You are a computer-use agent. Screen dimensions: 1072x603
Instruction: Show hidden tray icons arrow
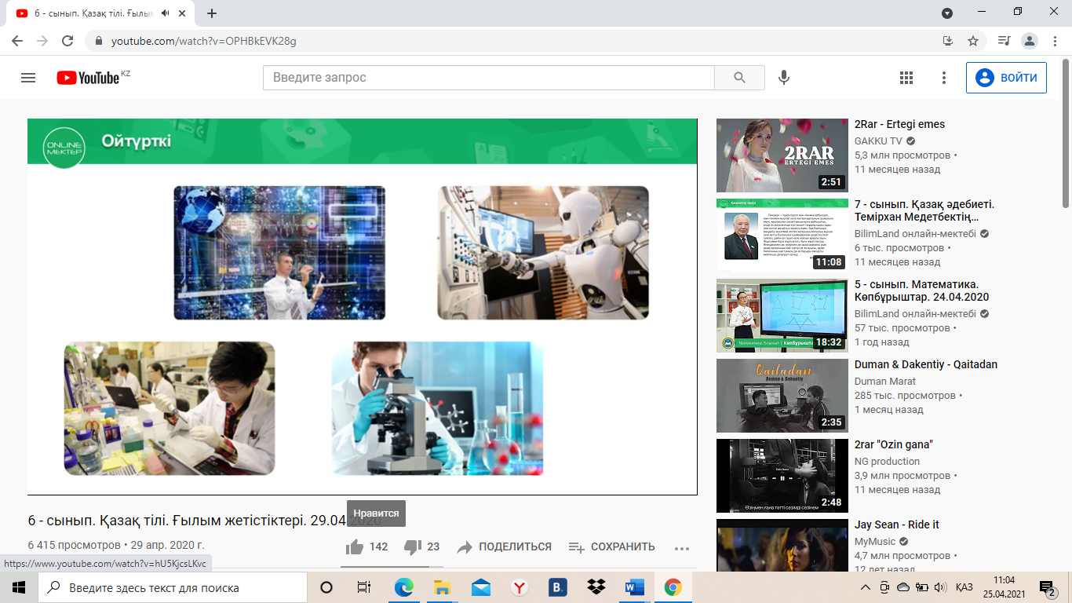pos(866,587)
